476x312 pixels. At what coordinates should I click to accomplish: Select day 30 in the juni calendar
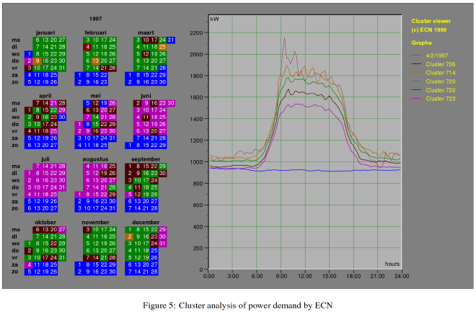point(171,103)
